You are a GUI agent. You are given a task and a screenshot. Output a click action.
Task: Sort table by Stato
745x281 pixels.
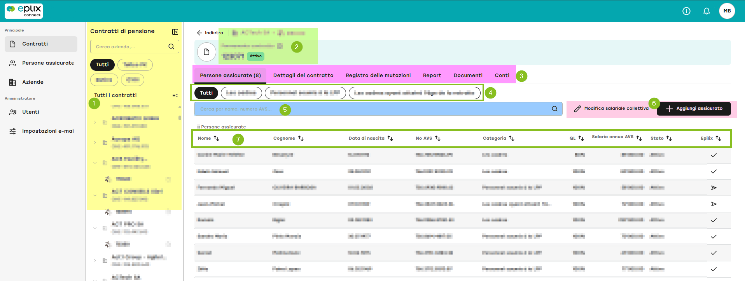click(669, 138)
